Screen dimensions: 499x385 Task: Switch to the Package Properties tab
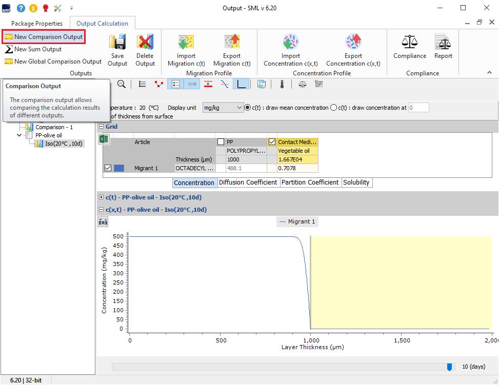click(x=37, y=23)
